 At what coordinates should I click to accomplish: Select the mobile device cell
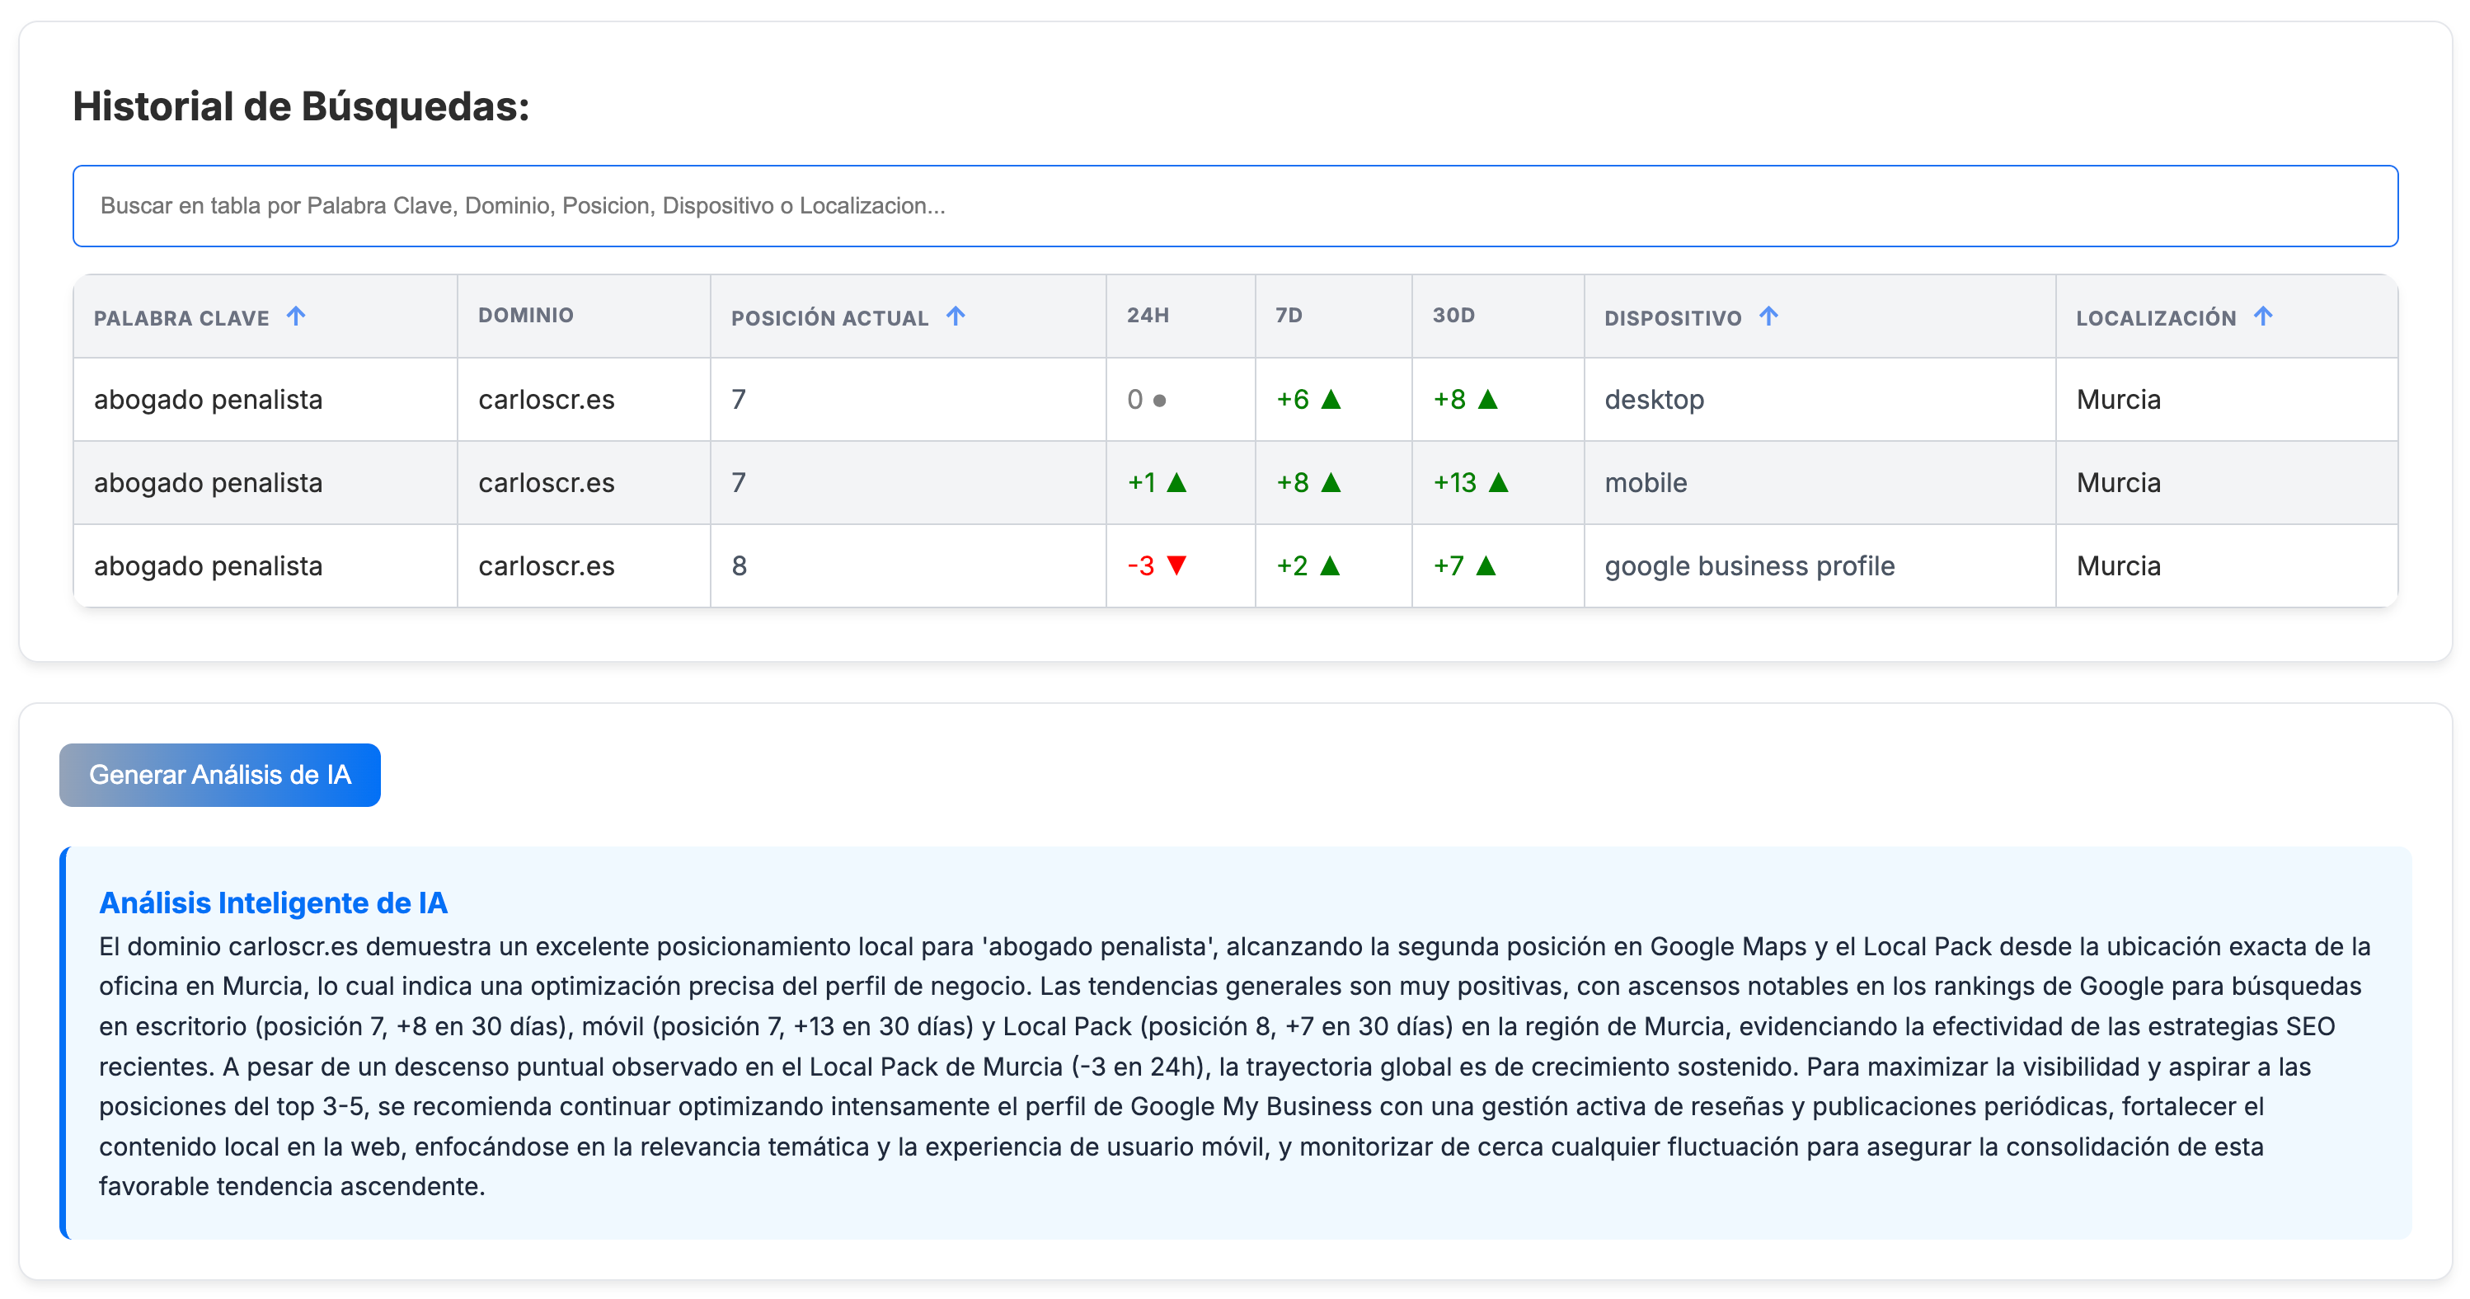[1646, 482]
